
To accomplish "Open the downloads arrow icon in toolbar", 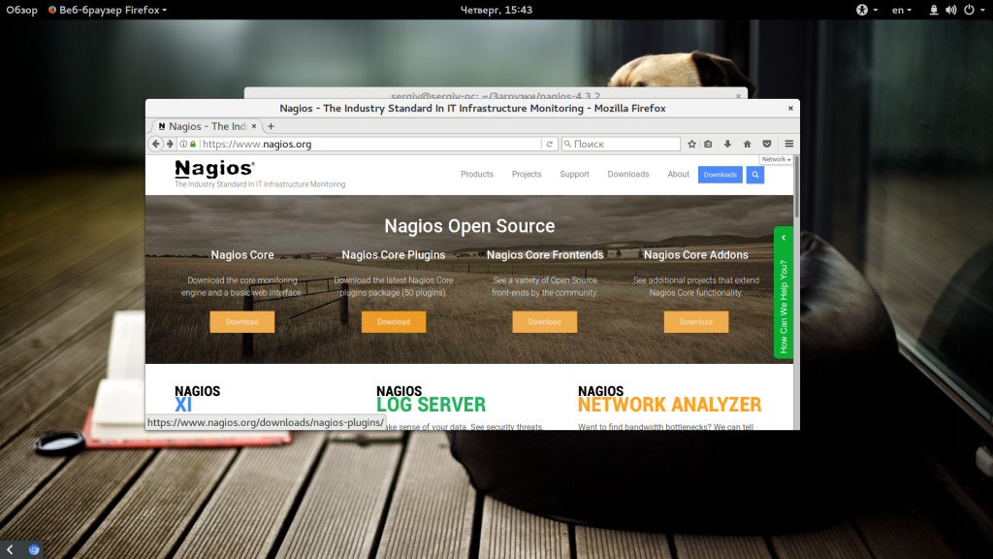I will 727,144.
